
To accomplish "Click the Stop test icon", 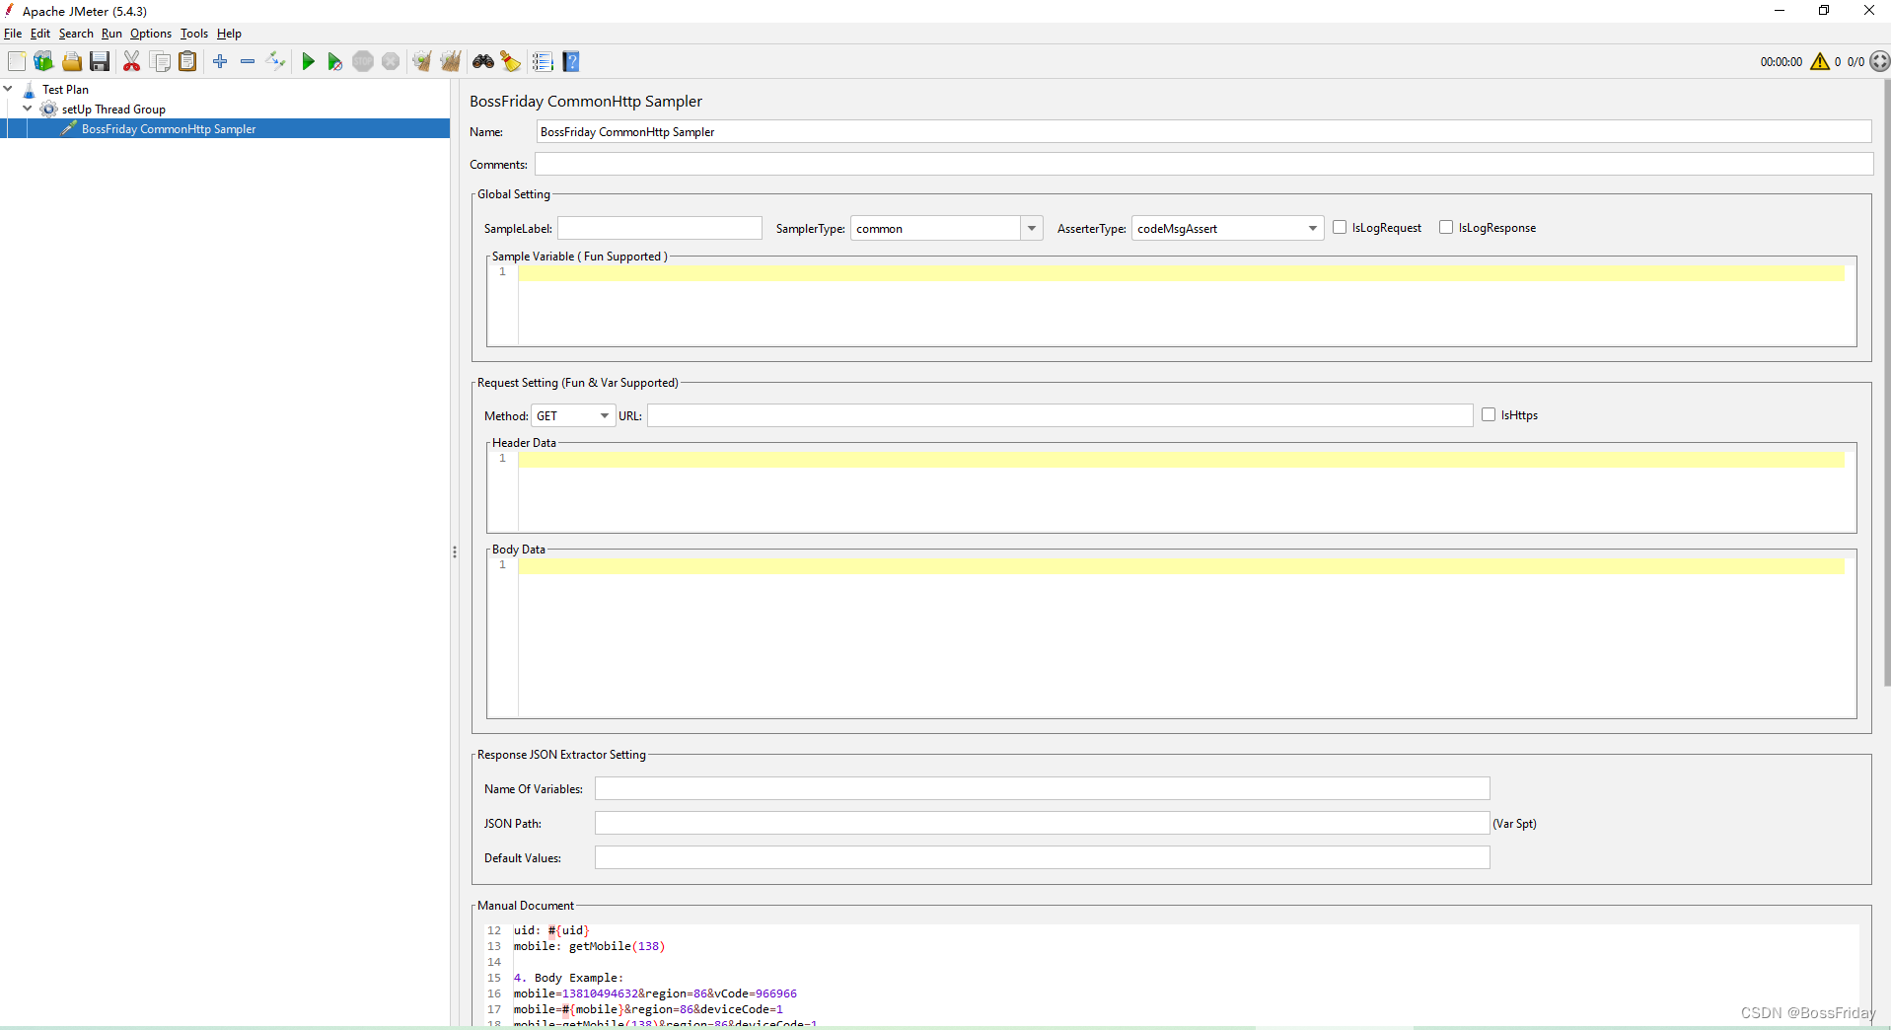I will (363, 61).
